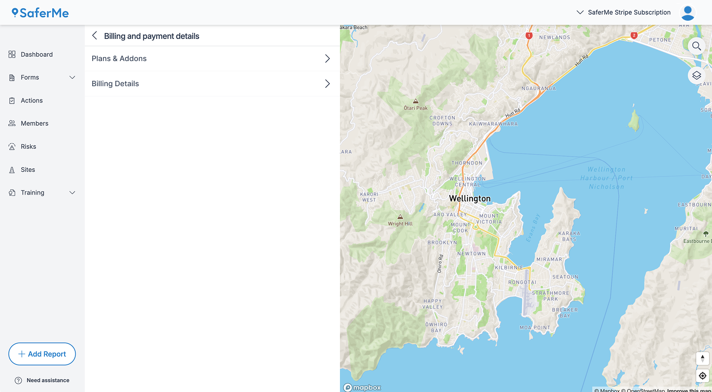Viewport: 712px width, 392px height.
Task: Go to Dashboard in the sidebar
Action: [36, 55]
